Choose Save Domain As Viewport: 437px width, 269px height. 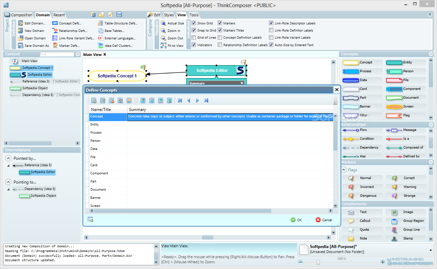pyautogui.click(x=33, y=46)
